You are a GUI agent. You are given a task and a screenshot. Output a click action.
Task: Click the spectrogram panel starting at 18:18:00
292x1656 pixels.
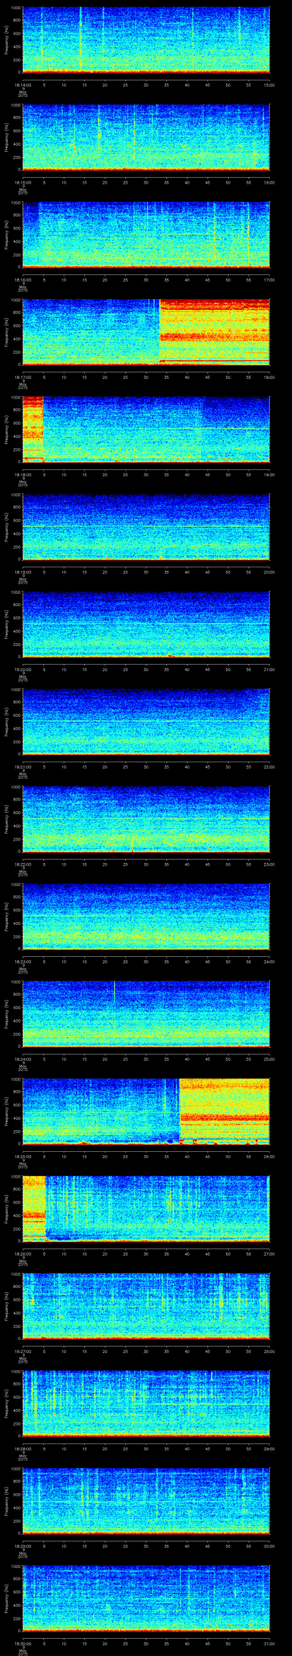coord(146,430)
